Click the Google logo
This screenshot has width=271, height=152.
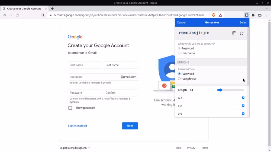tap(75, 37)
